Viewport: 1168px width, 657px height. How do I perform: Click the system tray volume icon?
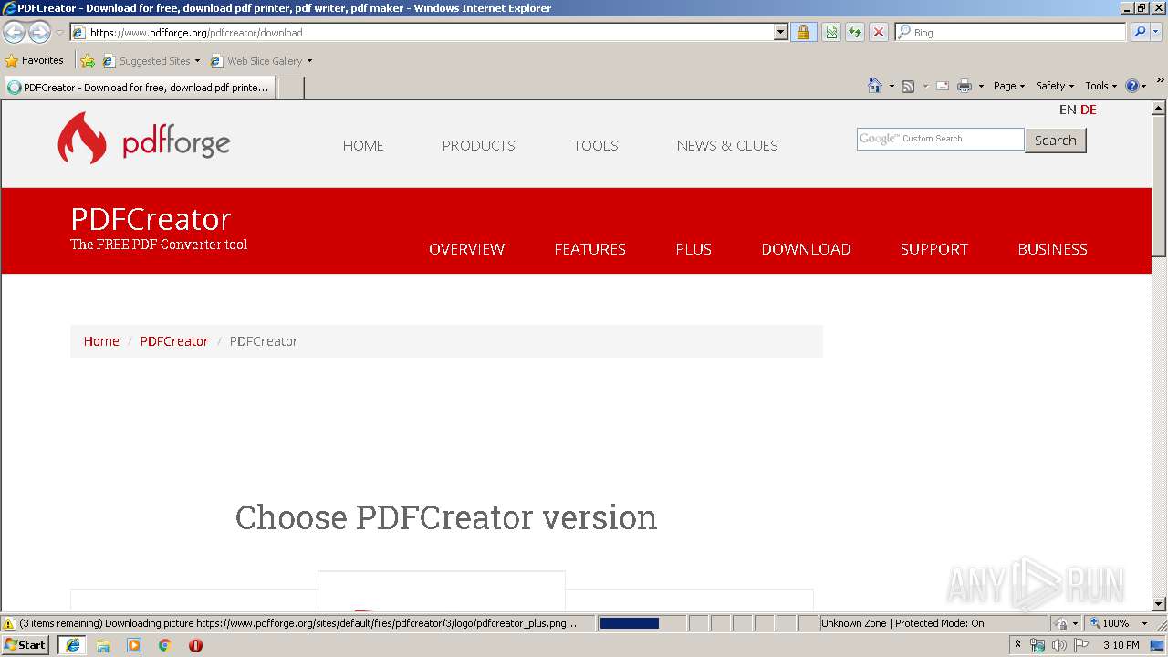pyautogui.click(x=1058, y=645)
